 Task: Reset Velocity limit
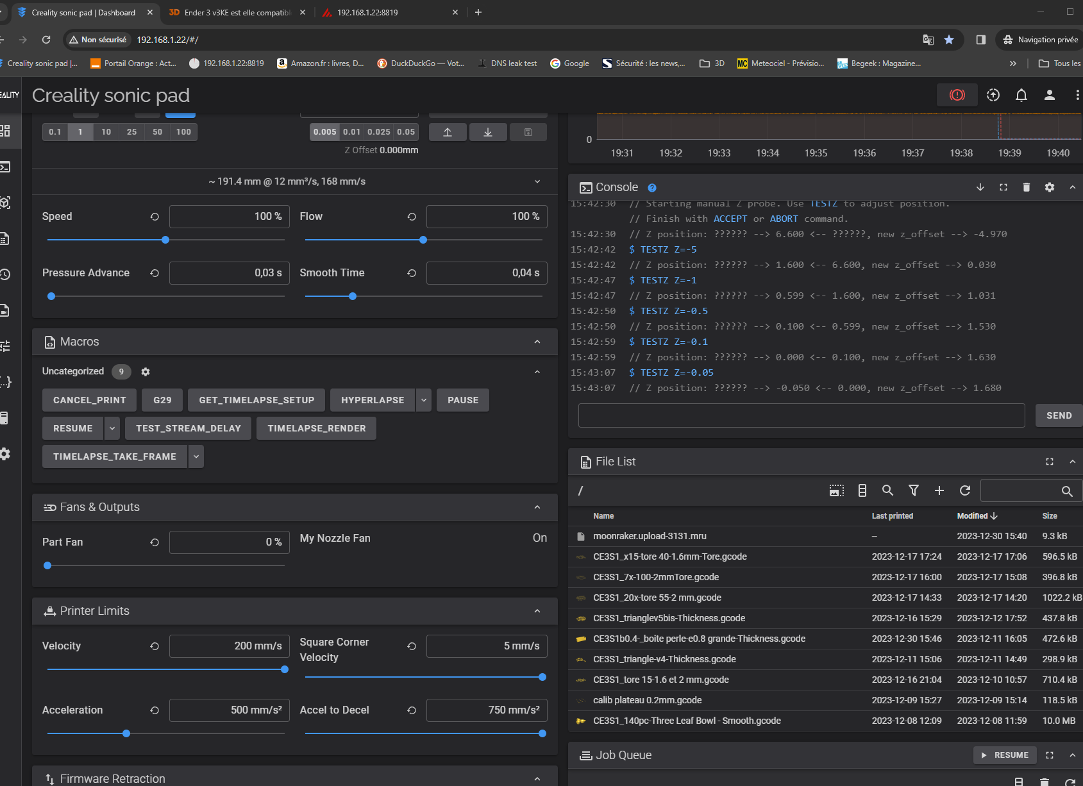point(154,646)
